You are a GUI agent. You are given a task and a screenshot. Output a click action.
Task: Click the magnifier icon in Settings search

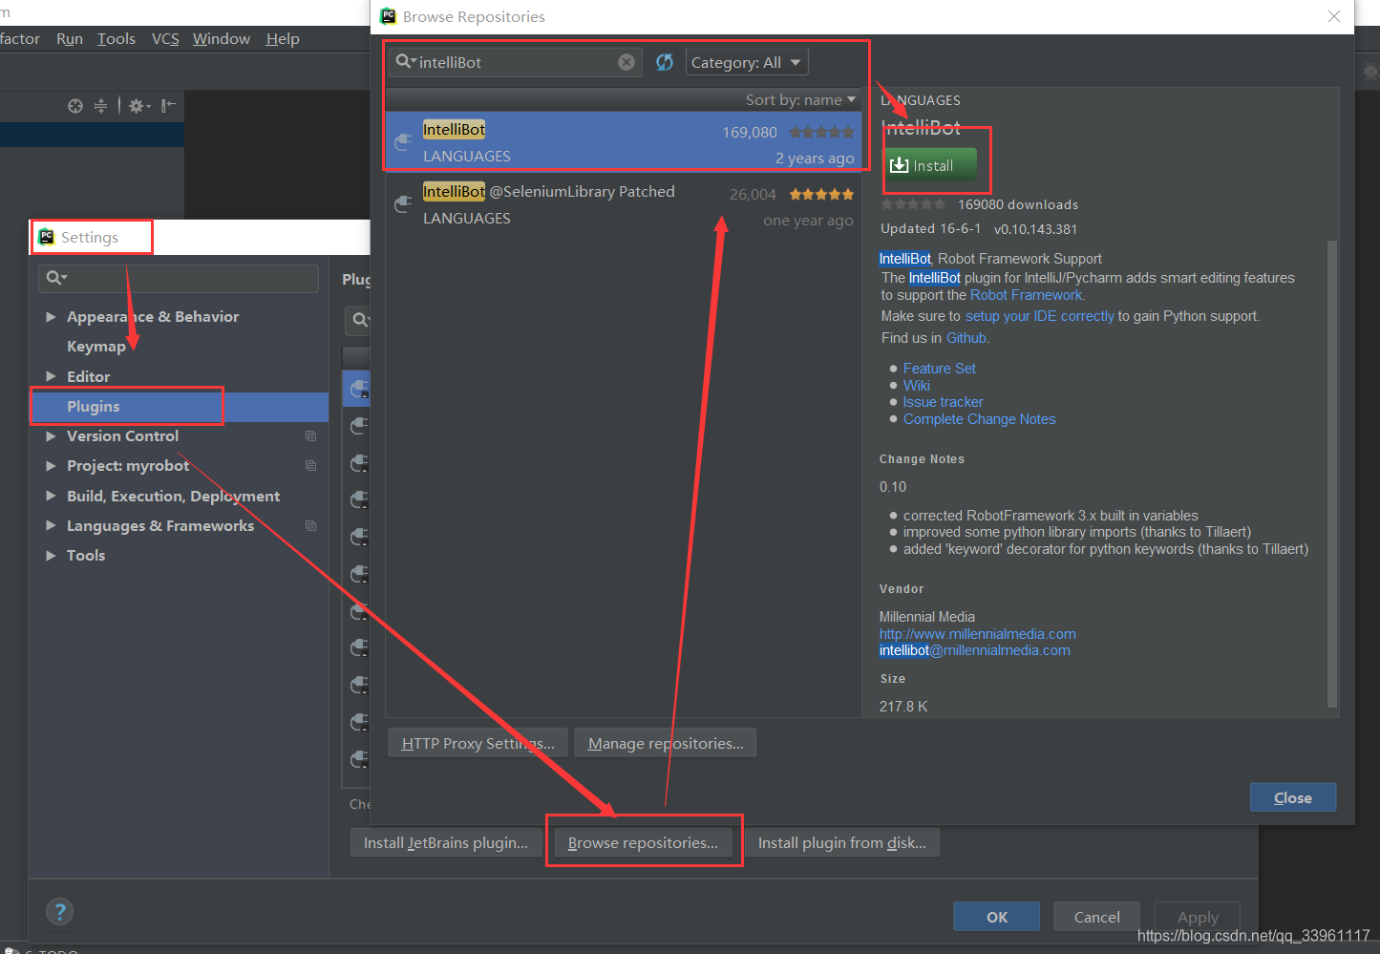56,278
